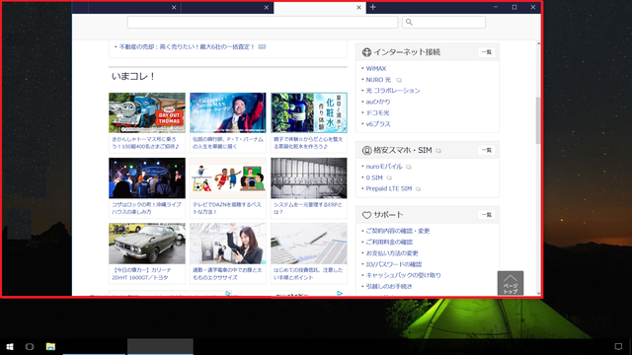Open the ERP system grayscale thumbnail

[x=309, y=177]
